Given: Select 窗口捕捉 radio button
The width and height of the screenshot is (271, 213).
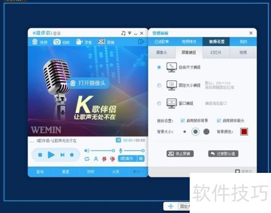Looking at the screenshot, I should pos(159,104).
